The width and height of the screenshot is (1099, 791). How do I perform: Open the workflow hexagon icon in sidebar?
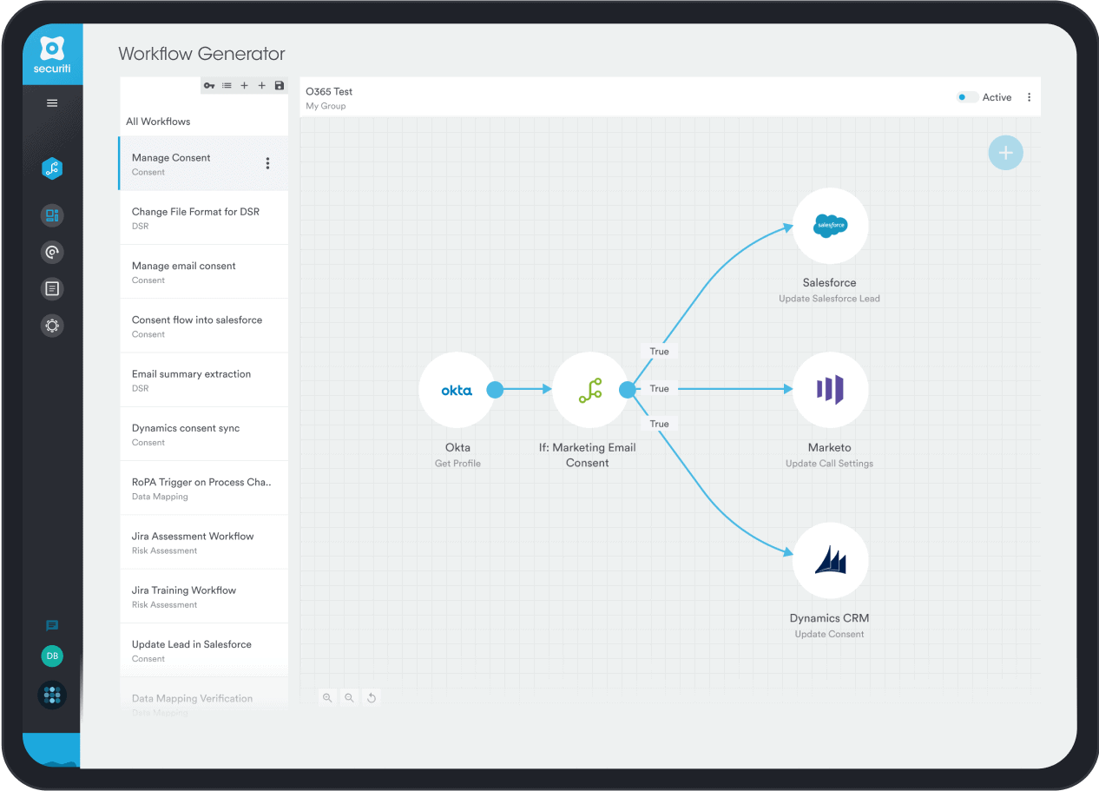click(x=52, y=169)
